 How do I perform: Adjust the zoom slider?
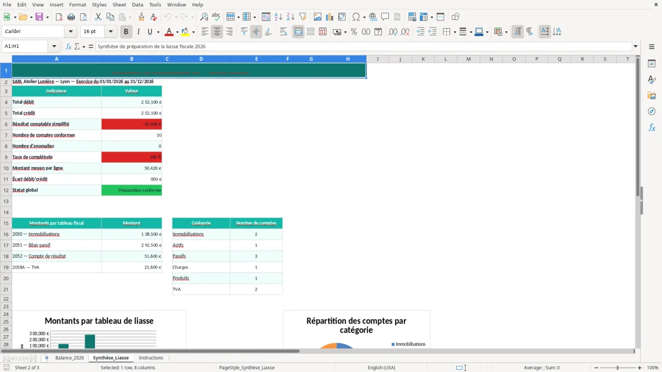[618, 368]
